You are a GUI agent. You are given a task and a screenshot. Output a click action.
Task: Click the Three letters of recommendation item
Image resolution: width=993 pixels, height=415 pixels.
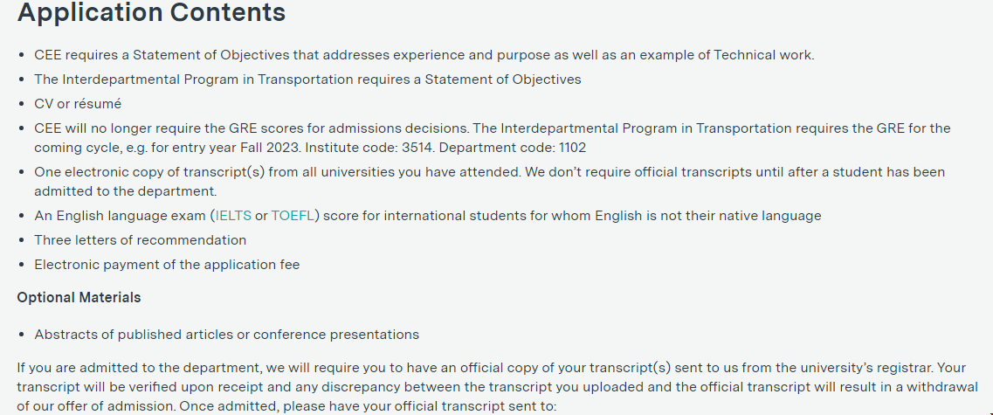tap(141, 240)
